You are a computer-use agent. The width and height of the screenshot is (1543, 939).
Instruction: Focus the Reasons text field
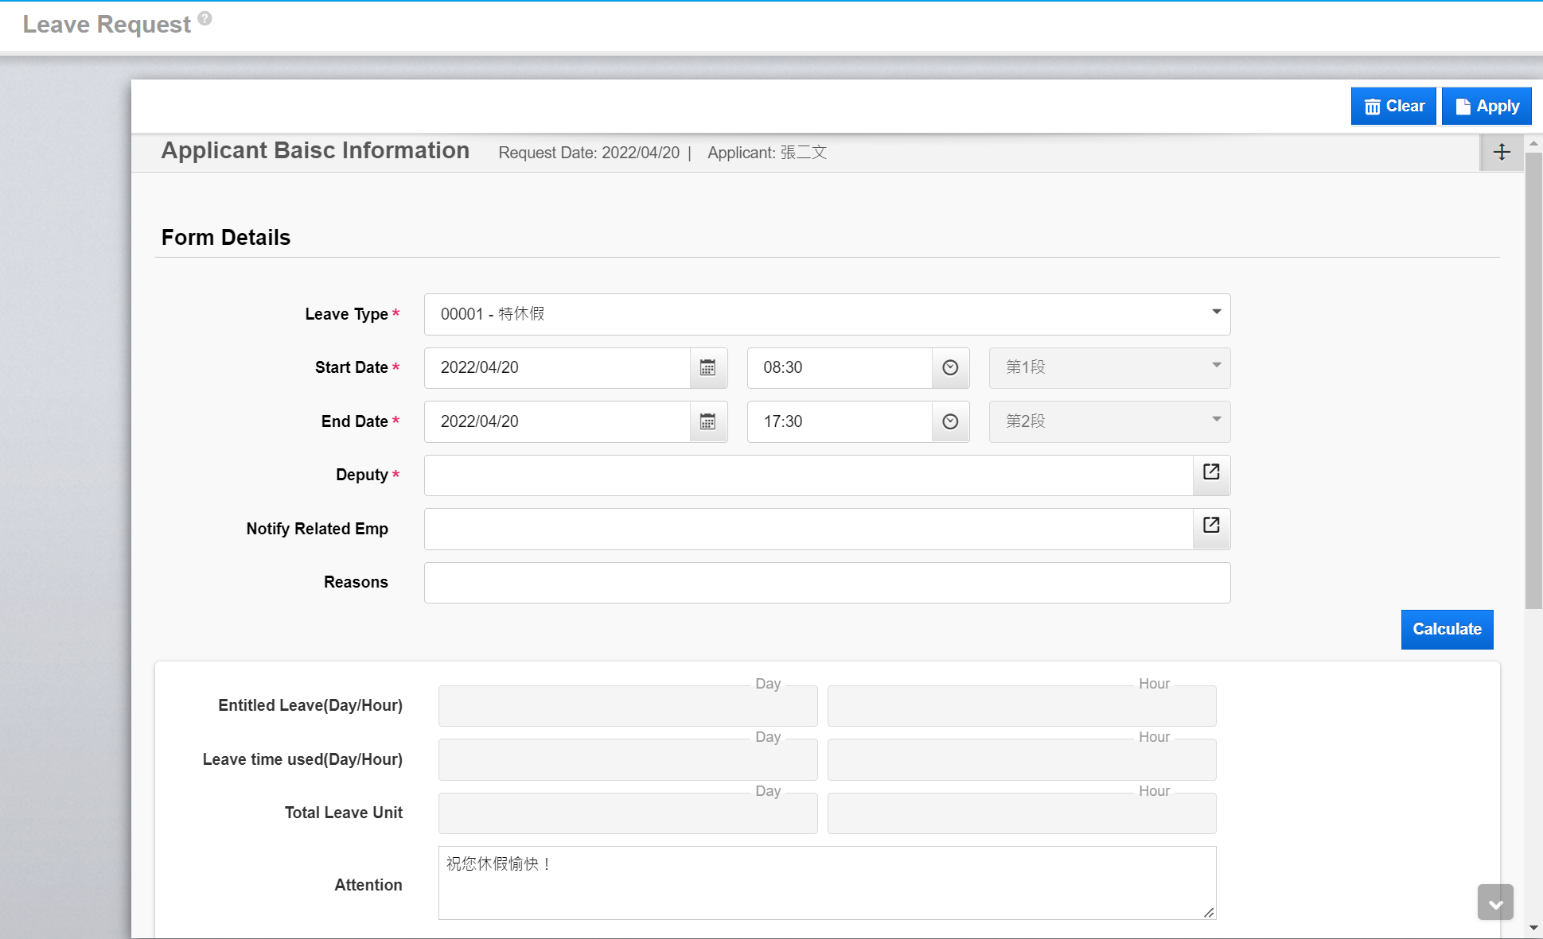pyautogui.click(x=827, y=583)
